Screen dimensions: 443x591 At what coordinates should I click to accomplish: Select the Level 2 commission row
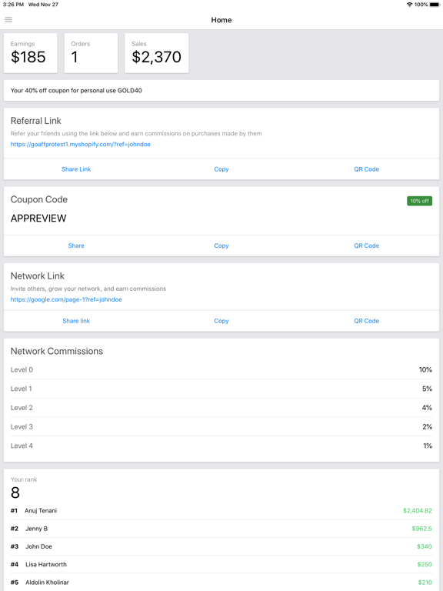(221, 408)
